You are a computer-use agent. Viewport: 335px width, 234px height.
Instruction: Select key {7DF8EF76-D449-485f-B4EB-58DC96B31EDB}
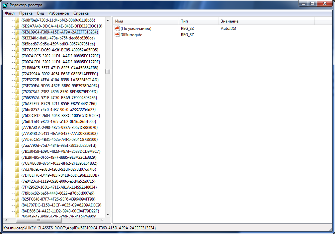tap(60, 175)
